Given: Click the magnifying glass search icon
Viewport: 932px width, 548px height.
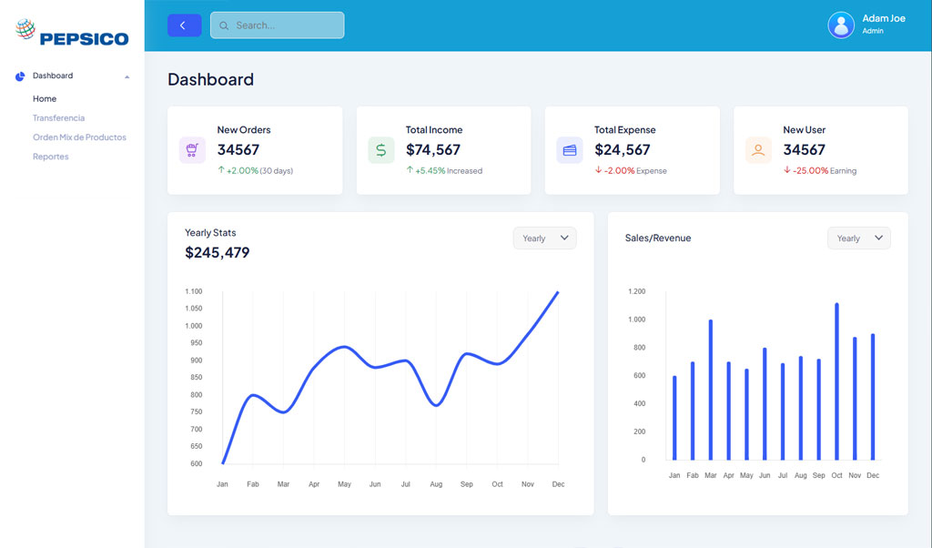Looking at the screenshot, I should 224,25.
